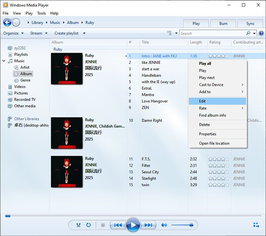Click the Search input field
Image resolution: width=266 pixels, height=236 pixels.
[213, 33]
